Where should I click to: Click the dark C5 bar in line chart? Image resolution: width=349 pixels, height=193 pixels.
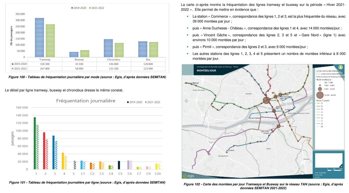(119, 165)
